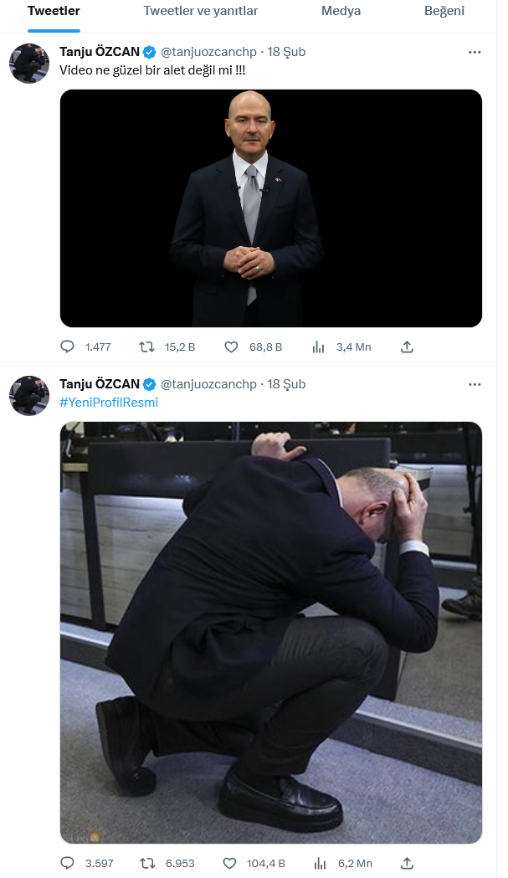
Task: Retweet the video tweet
Action: point(146,347)
